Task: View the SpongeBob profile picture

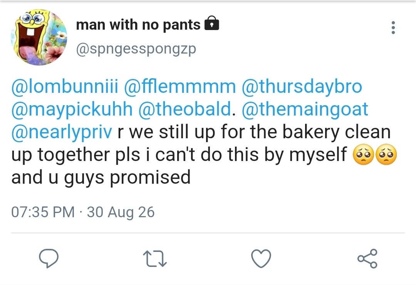Action: [x=39, y=37]
